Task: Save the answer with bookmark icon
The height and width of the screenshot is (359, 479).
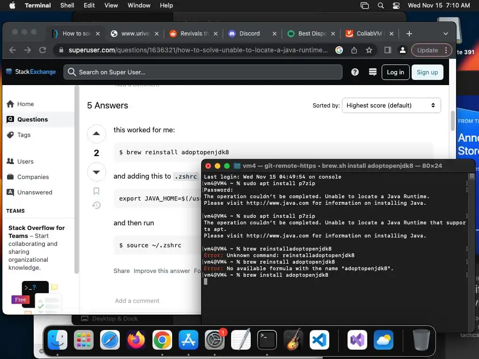Action: tap(96, 191)
